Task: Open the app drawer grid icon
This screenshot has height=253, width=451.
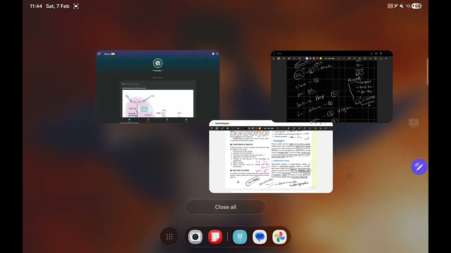Action: 169,237
